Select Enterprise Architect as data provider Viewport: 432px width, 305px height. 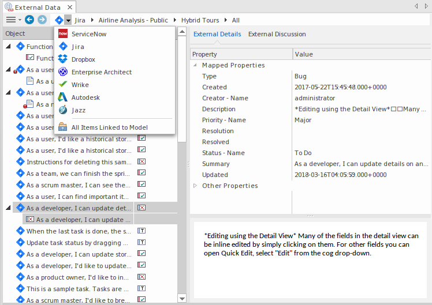[101, 72]
